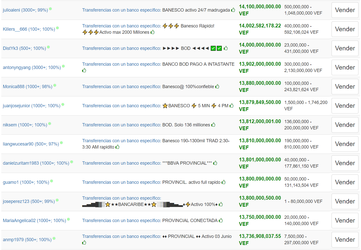Click Vender for the juanjosejunior offer
The width and height of the screenshot is (361, 250).
click(345, 106)
